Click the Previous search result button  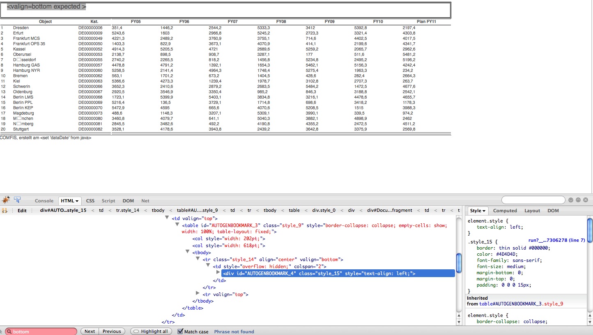coord(112,331)
